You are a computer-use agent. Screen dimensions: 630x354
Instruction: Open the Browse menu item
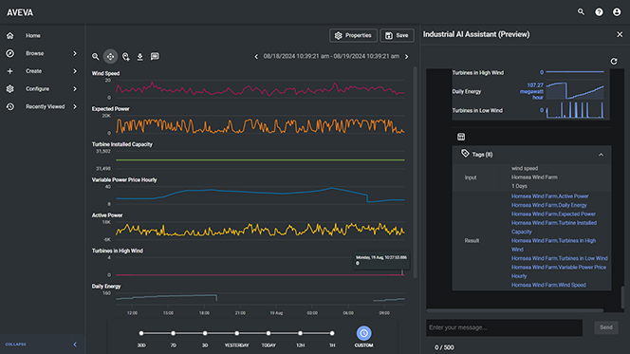[x=34, y=53]
